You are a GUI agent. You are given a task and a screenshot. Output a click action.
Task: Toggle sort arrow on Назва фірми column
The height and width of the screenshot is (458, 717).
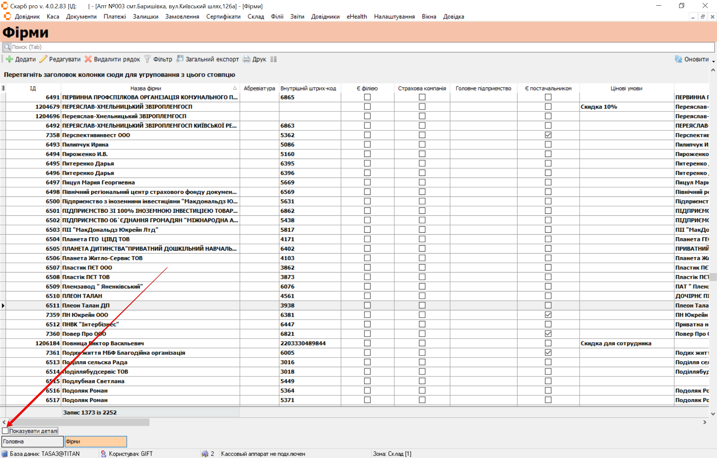point(235,88)
